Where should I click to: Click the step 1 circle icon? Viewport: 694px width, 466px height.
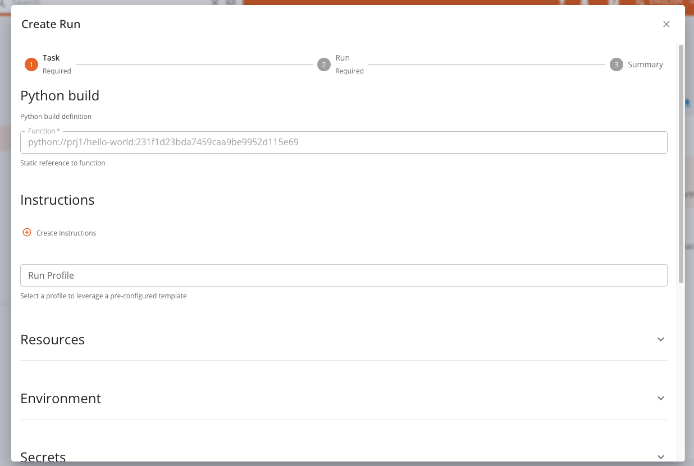(x=31, y=64)
